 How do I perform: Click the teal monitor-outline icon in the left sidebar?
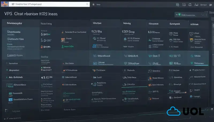10,85
